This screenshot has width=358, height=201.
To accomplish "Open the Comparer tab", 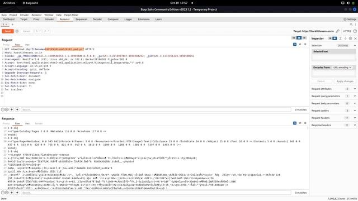I will (x=113, y=20).
